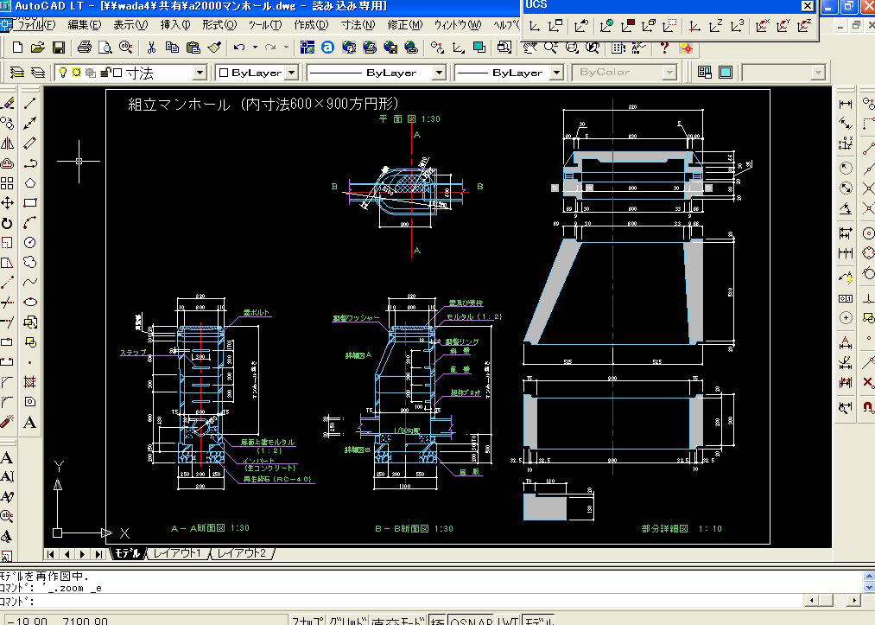Open the ByColor plot style dropdown

click(669, 73)
